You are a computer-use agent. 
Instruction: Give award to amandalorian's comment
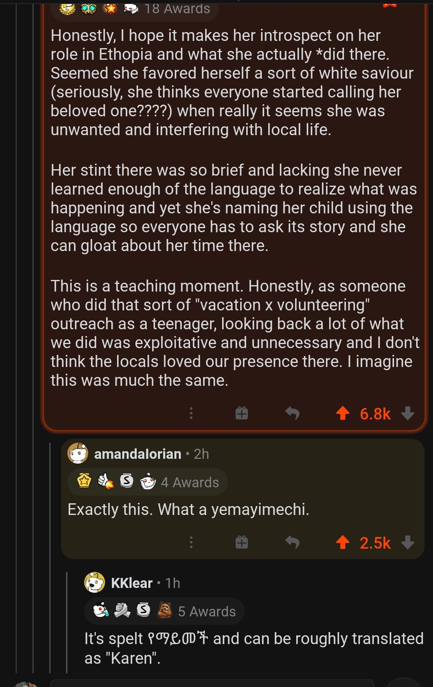coord(242,542)
